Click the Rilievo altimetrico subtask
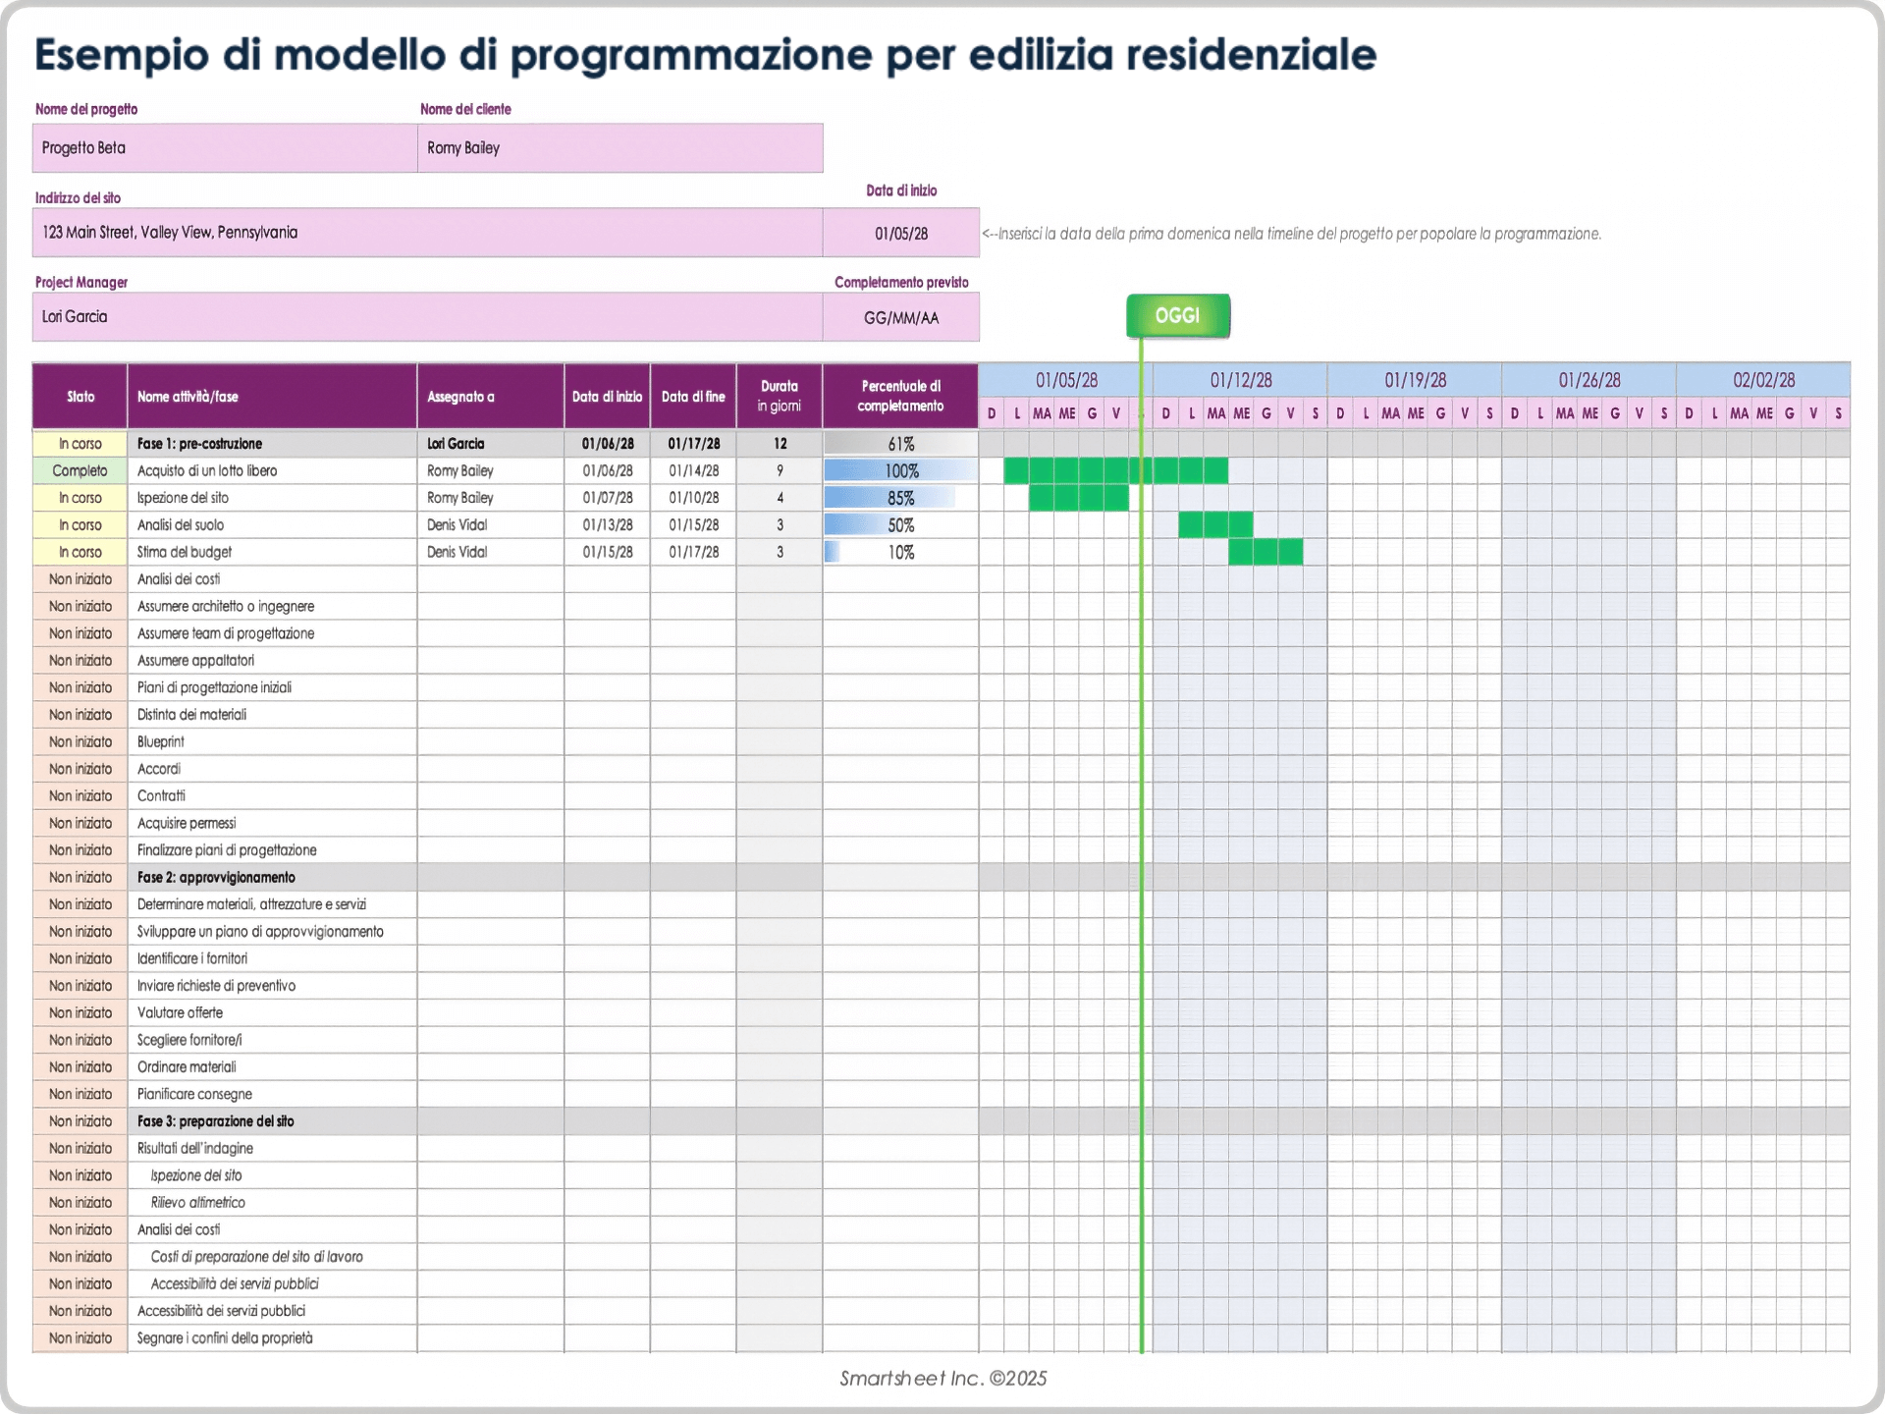The height and width of the screenshot is (1414, 1885). pos(197,1203)
